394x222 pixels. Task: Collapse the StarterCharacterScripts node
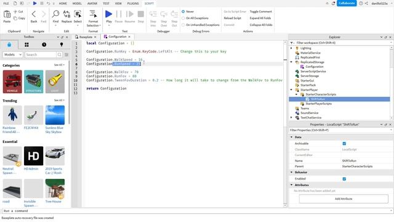(x=296, y=94)
